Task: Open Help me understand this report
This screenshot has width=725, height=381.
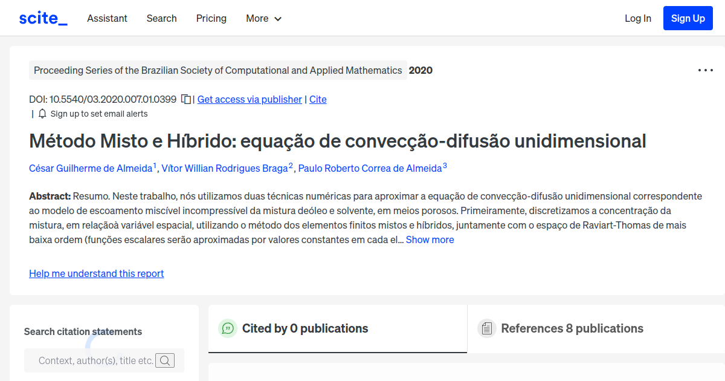Action: coord(96,273)
